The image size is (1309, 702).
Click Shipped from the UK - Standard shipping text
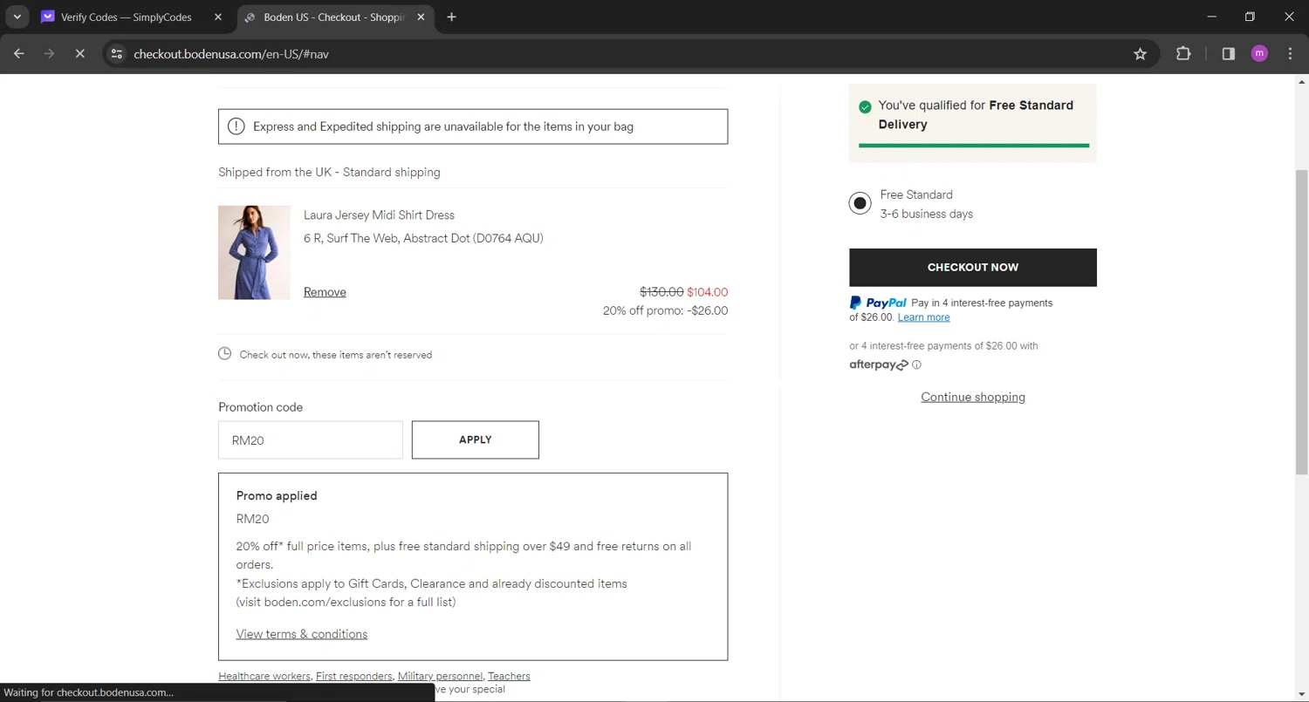tap(329, 173)
